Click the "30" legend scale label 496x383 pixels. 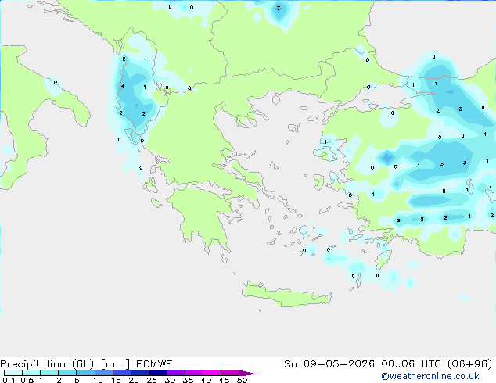click(x=170, y=380)
